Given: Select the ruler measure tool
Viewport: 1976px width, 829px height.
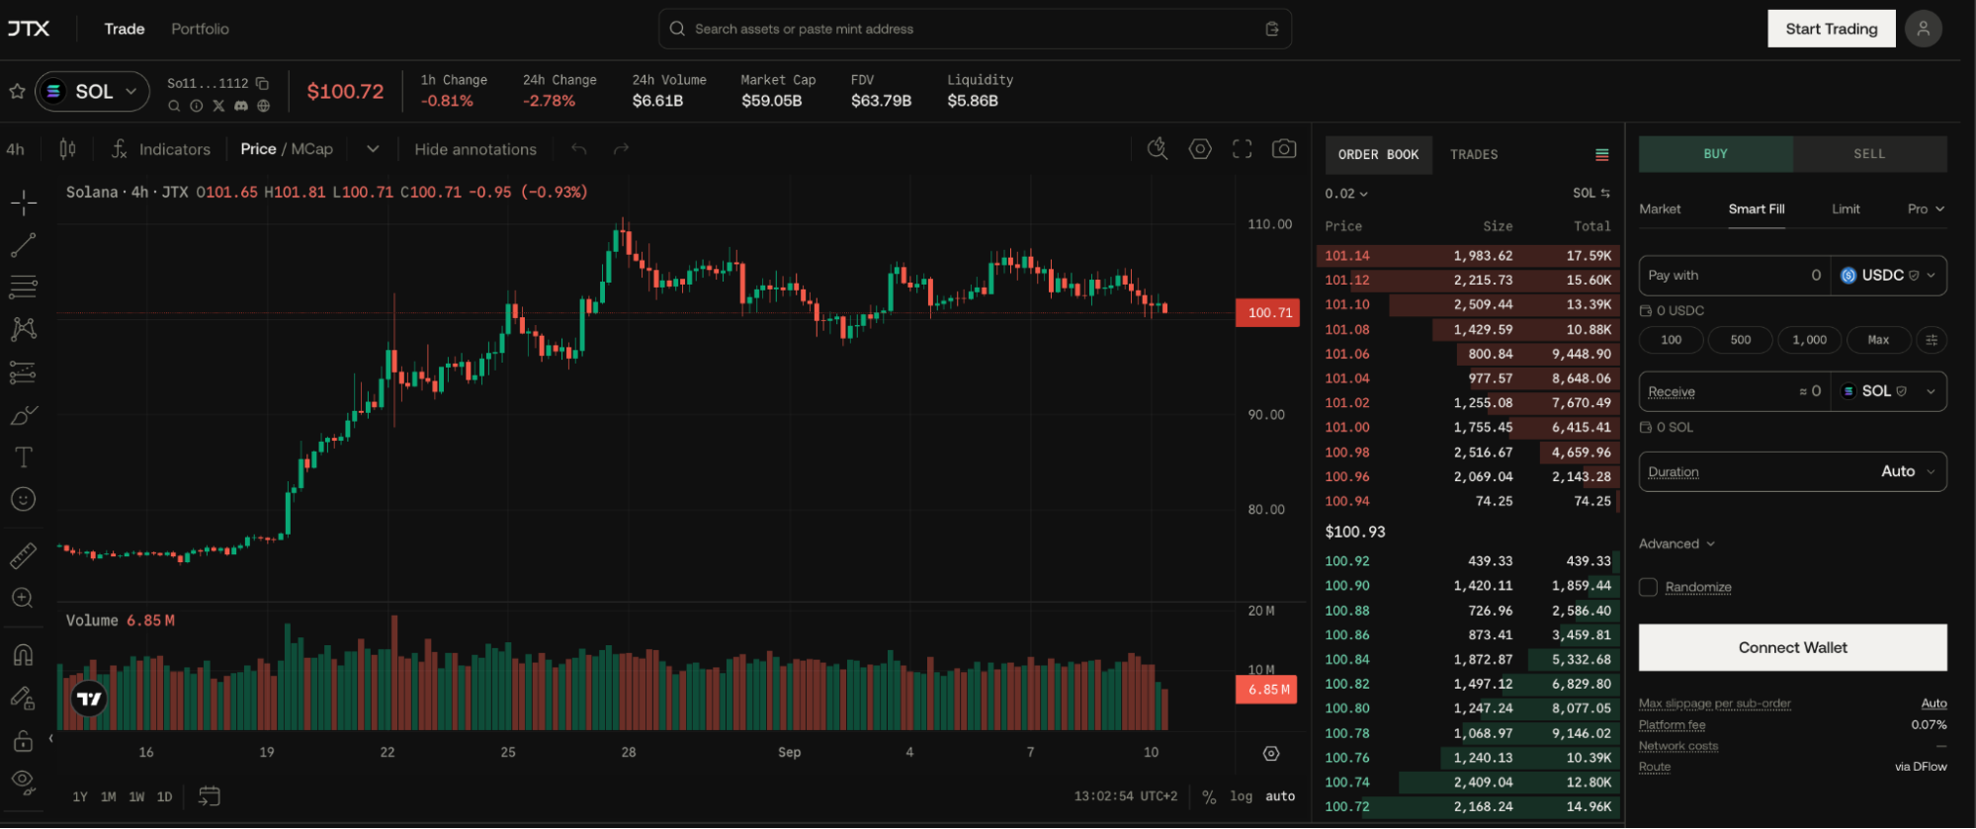Looking at the screenshot, I should coord(24,555).
